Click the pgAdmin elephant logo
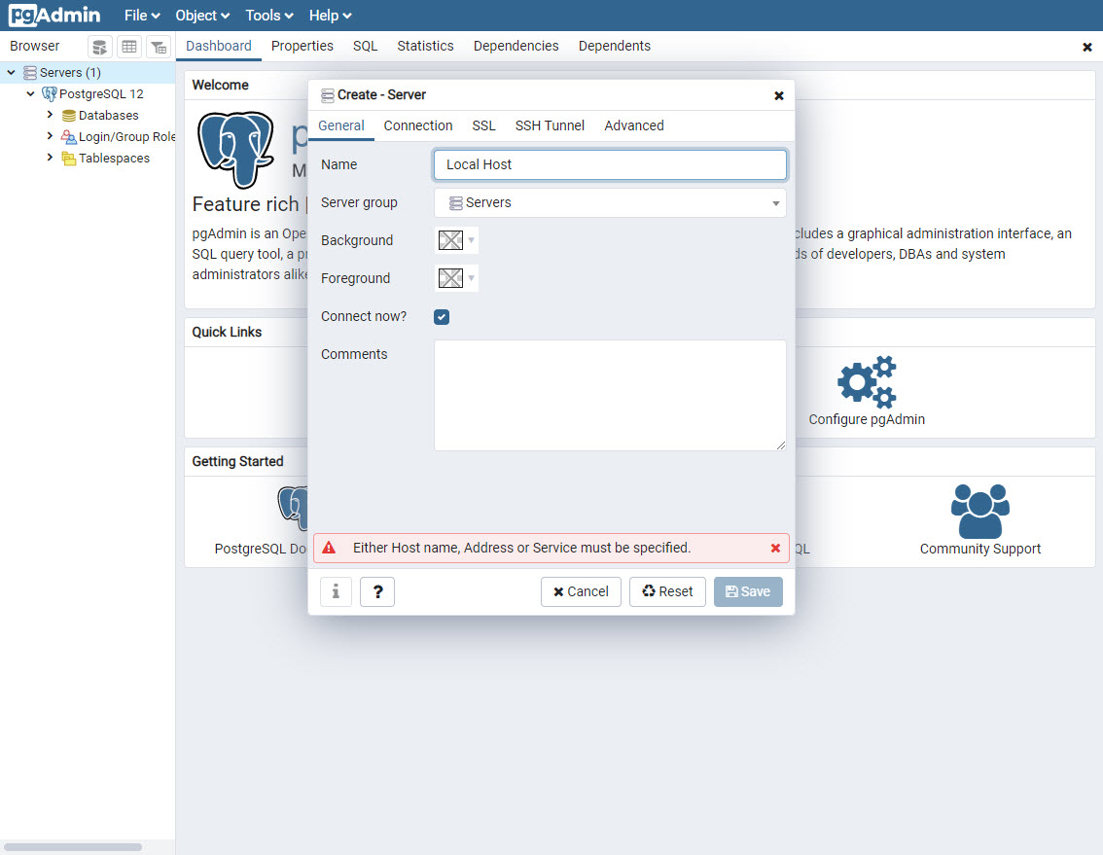The height and width of the screenshot is (855, 1103). click(236, 153)
